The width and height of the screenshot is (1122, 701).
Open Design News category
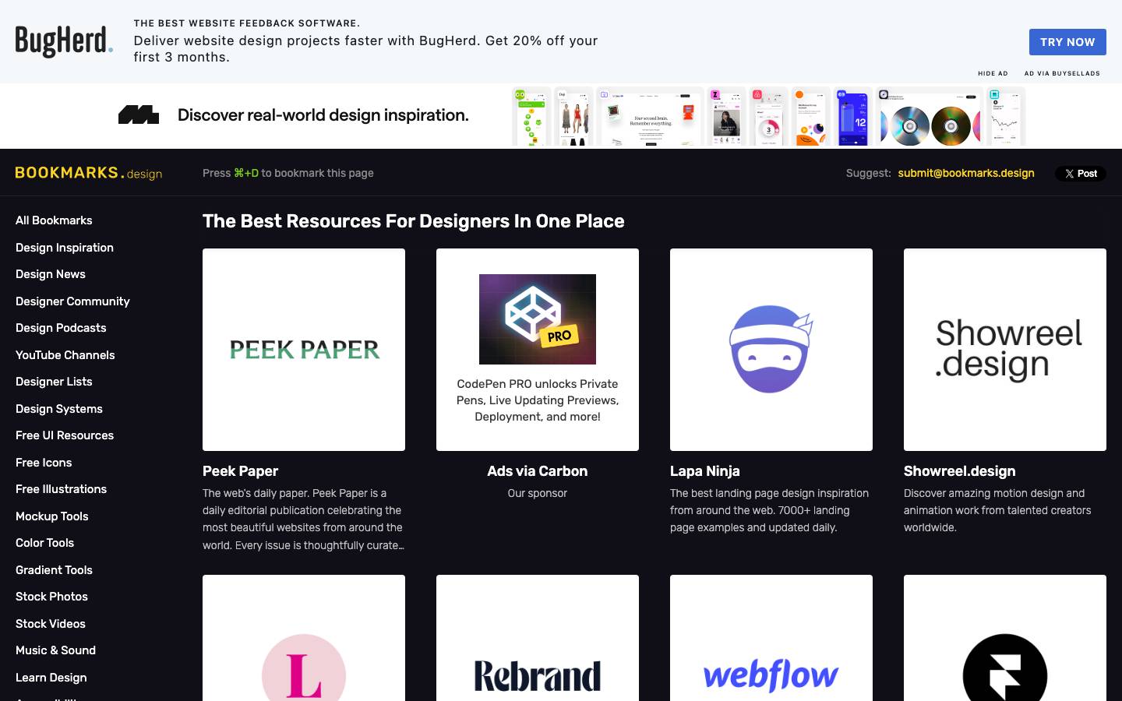pos(51,274)
